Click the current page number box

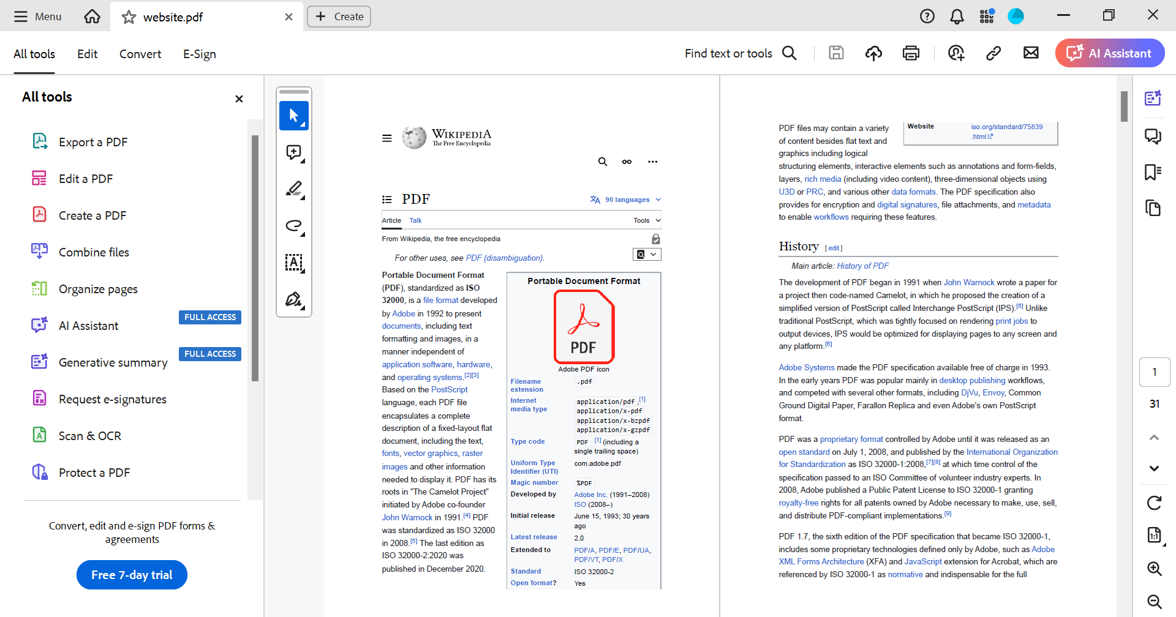click(x=1155, y=372)
